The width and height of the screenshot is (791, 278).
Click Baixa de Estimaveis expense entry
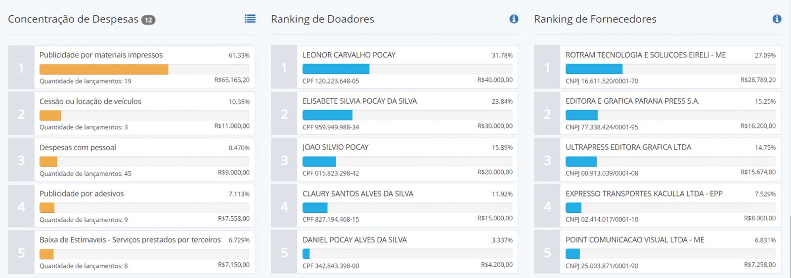[x=130, y=240]
